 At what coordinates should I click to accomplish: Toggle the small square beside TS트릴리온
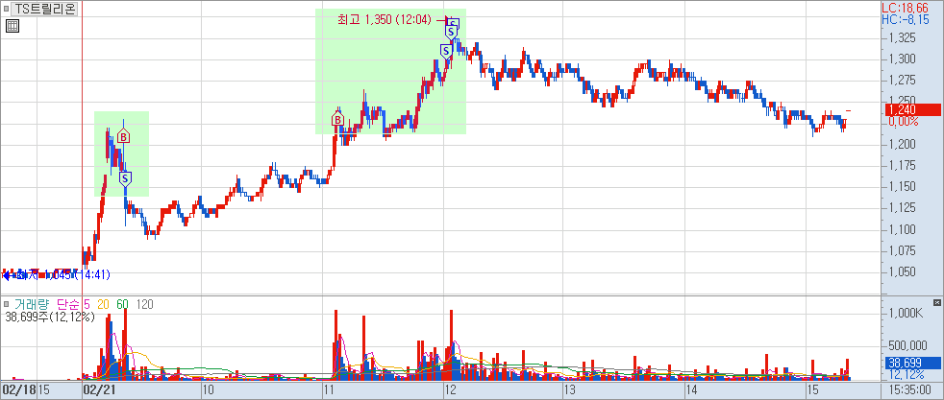pyautogui.click(x=7, y=9)
